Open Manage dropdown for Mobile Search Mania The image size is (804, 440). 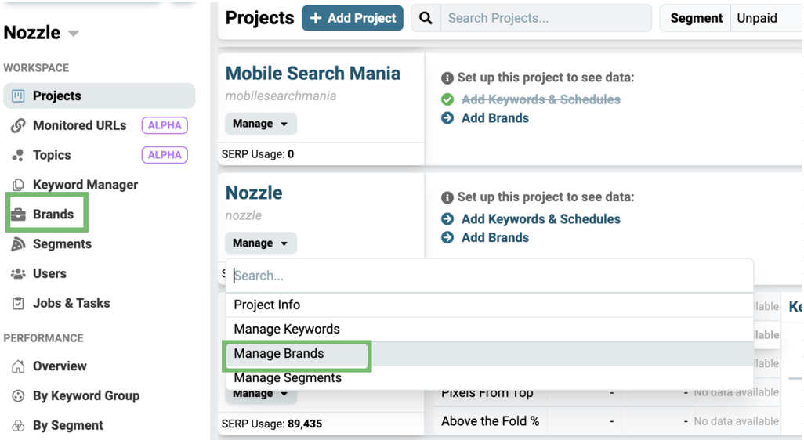[x=260, y=124]
